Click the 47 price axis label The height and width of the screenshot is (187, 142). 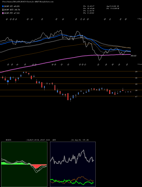pos(136,97)
